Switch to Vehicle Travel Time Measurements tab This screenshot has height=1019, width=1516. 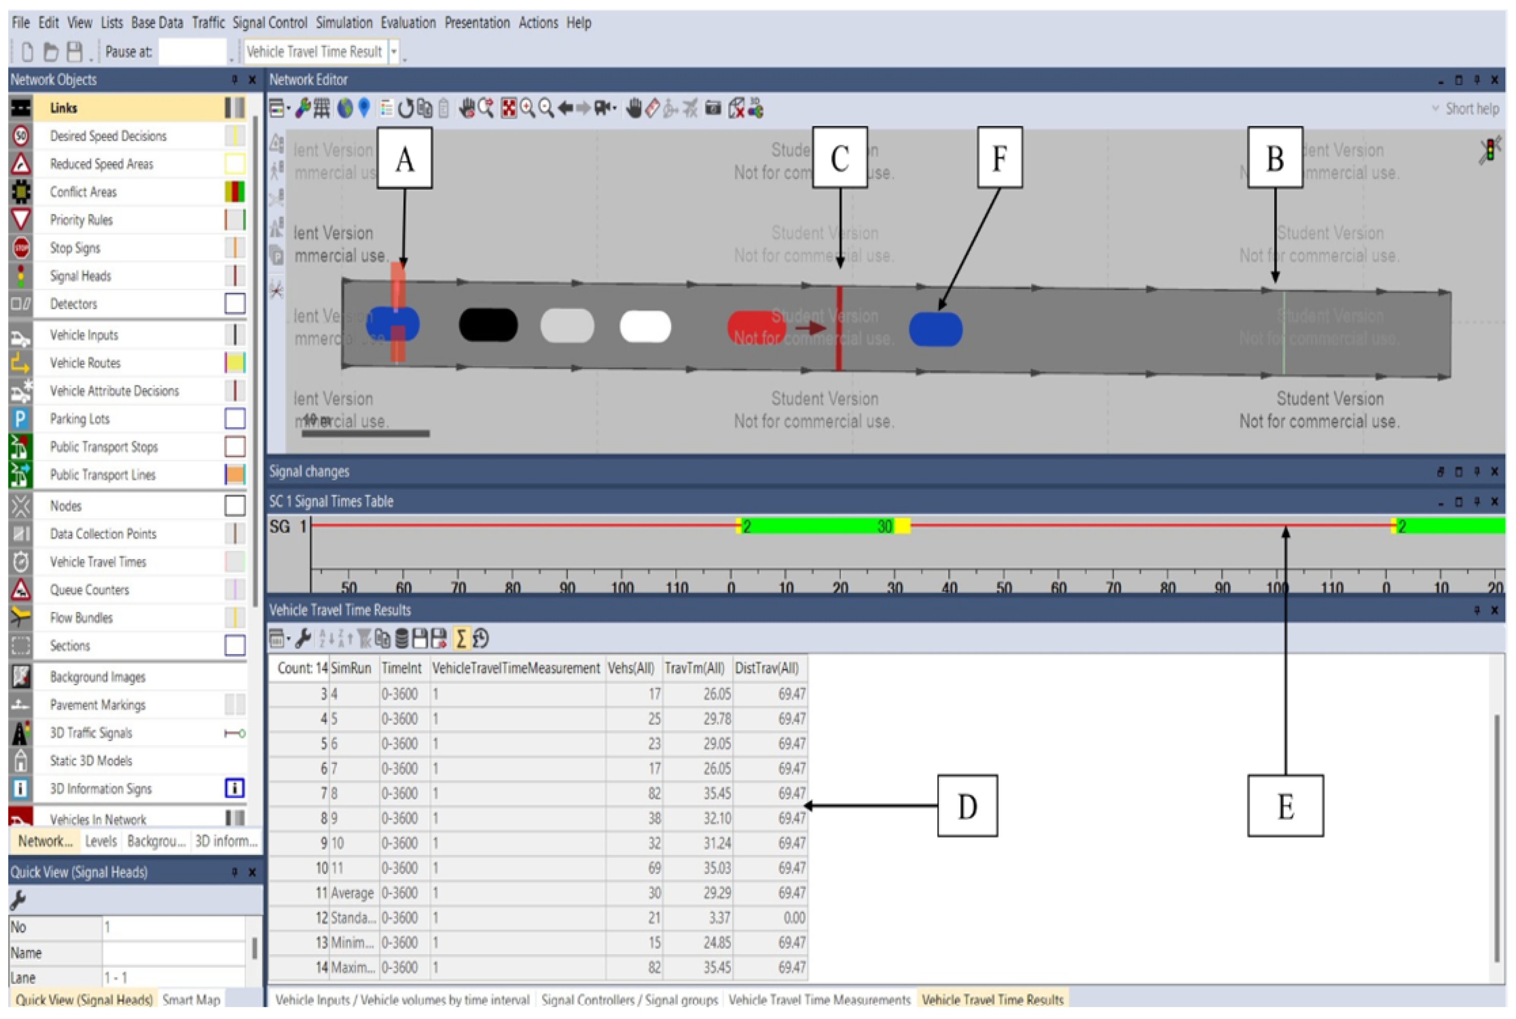(819, 1000)
